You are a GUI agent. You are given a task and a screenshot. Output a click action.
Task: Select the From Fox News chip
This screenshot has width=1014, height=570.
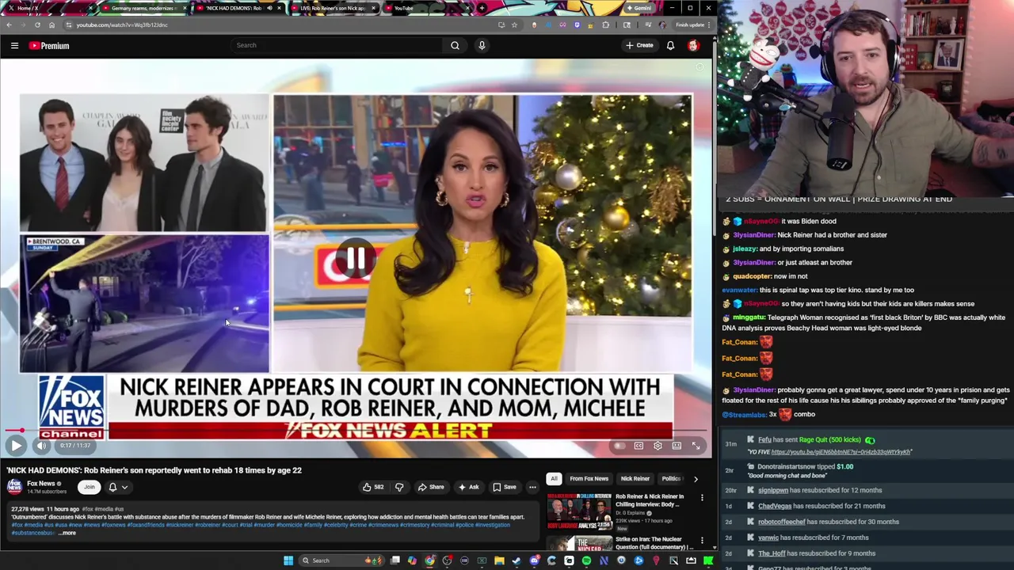click(589, 478)
